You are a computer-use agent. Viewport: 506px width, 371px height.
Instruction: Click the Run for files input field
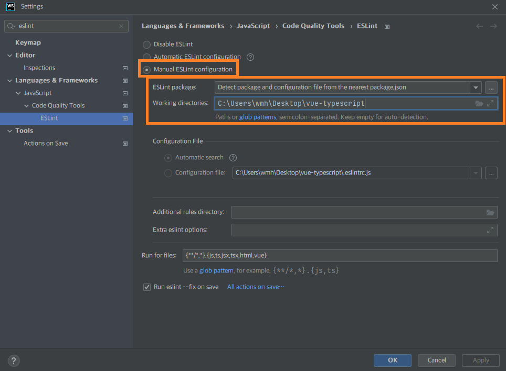[x=340, y=256]
